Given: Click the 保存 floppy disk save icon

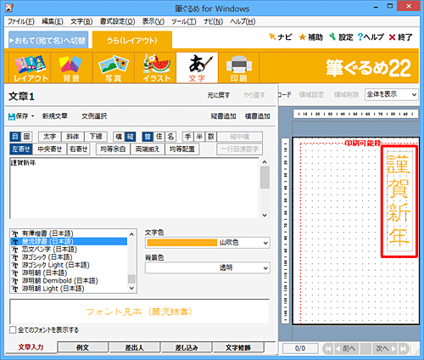Looking at the screenshot, I should click(12, 116).
